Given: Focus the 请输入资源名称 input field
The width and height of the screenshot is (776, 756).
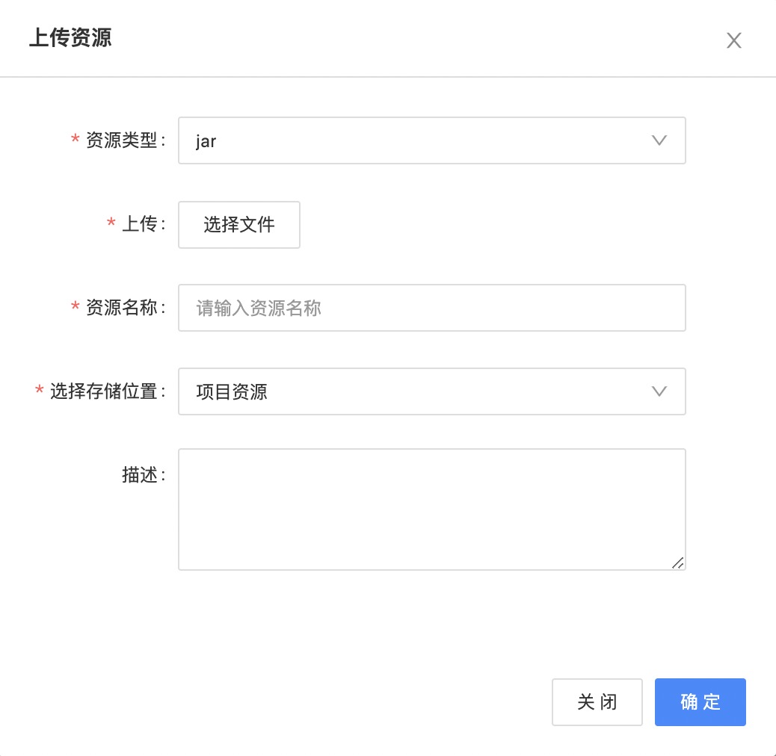Looking at the screenshot, I should tap(431, 308).
